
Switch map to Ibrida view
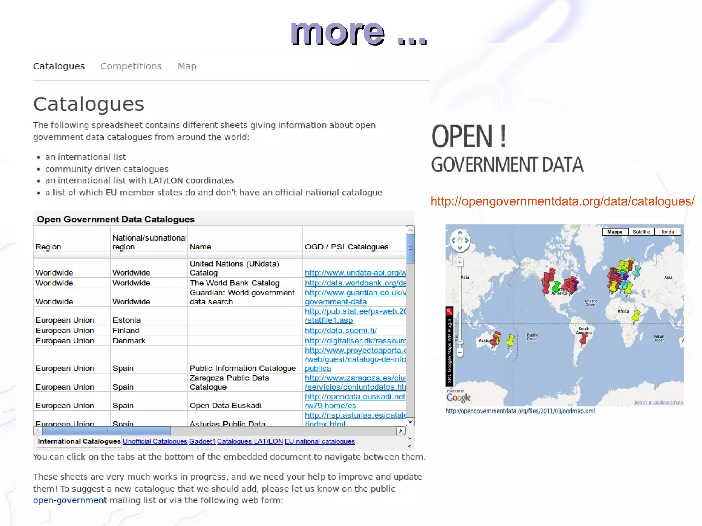click(667, 232)
